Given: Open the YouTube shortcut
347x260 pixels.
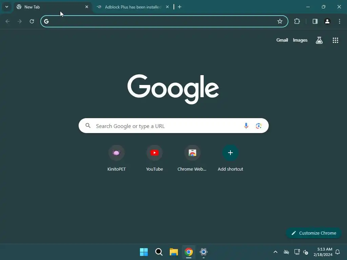Looking at the screenshot, I should tap(155, 158).
